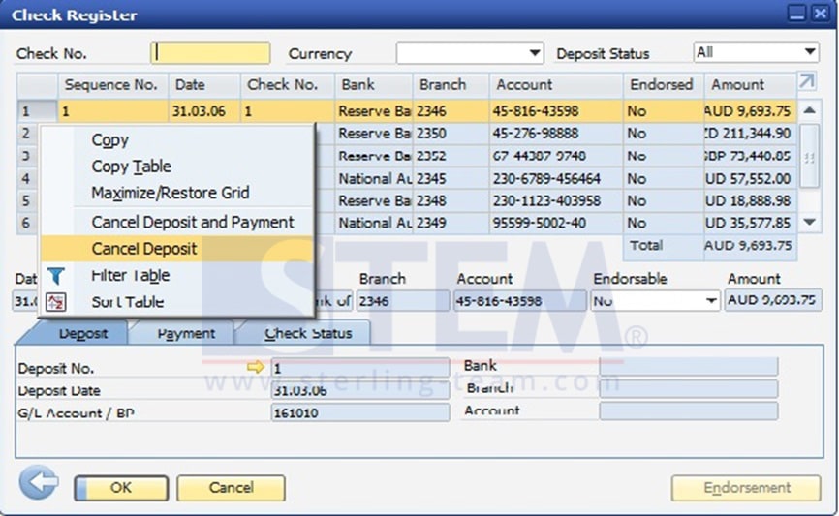Click the Account column header
The image size is (839, 516).
[556, 85]
